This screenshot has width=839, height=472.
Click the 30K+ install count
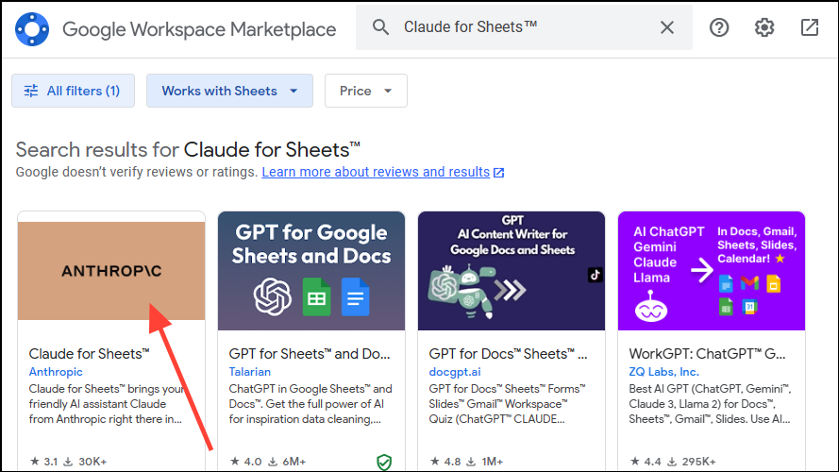92,462
